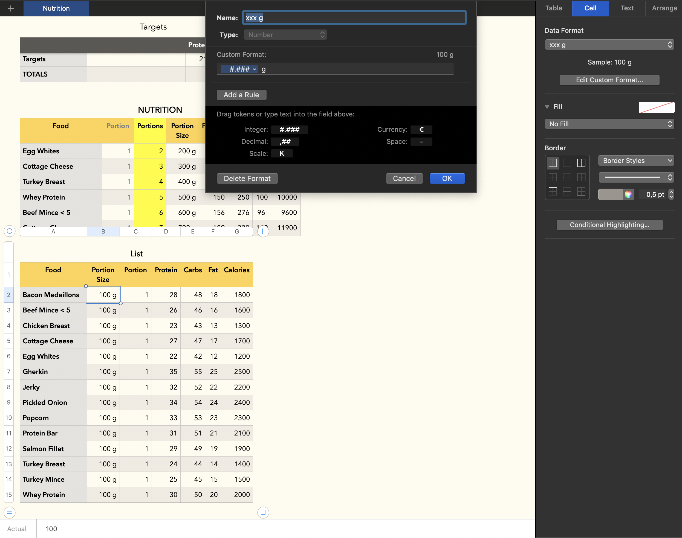The height and width of the screenshot is (538, 682).
Task: Switch to the Arrange inspector tab
Action: (x=664, y=8)
